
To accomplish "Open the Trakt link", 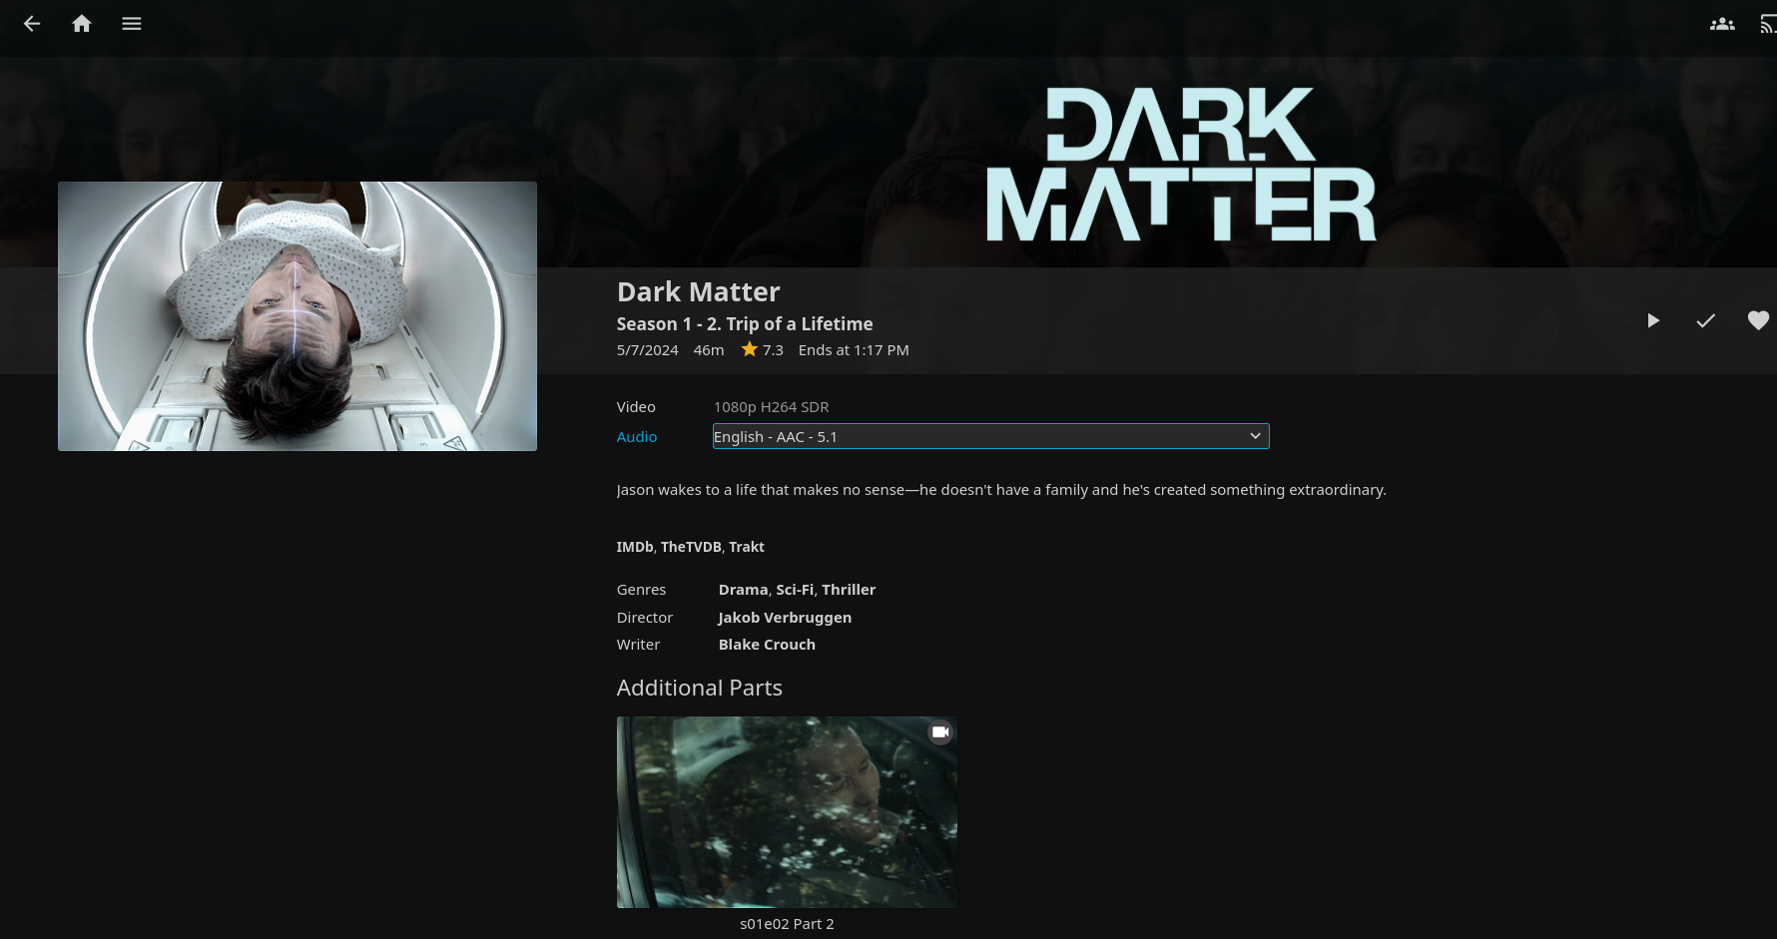I will [x=747, y=547].
